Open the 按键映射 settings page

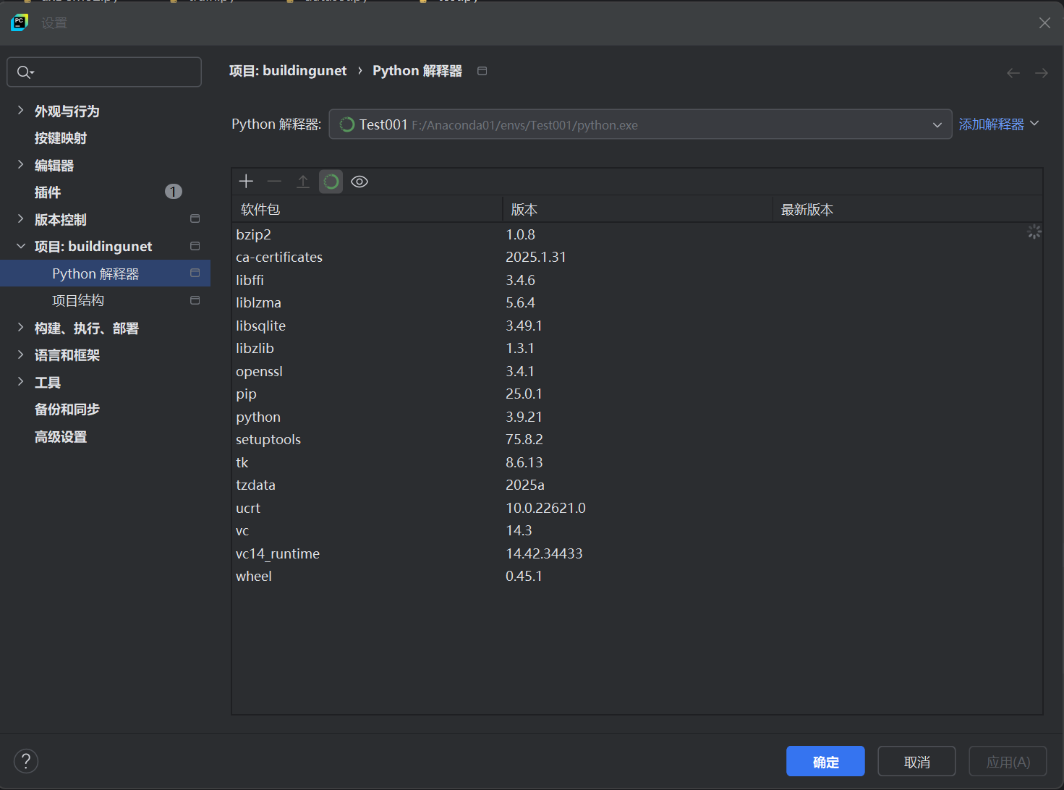[x=61, y=138]
